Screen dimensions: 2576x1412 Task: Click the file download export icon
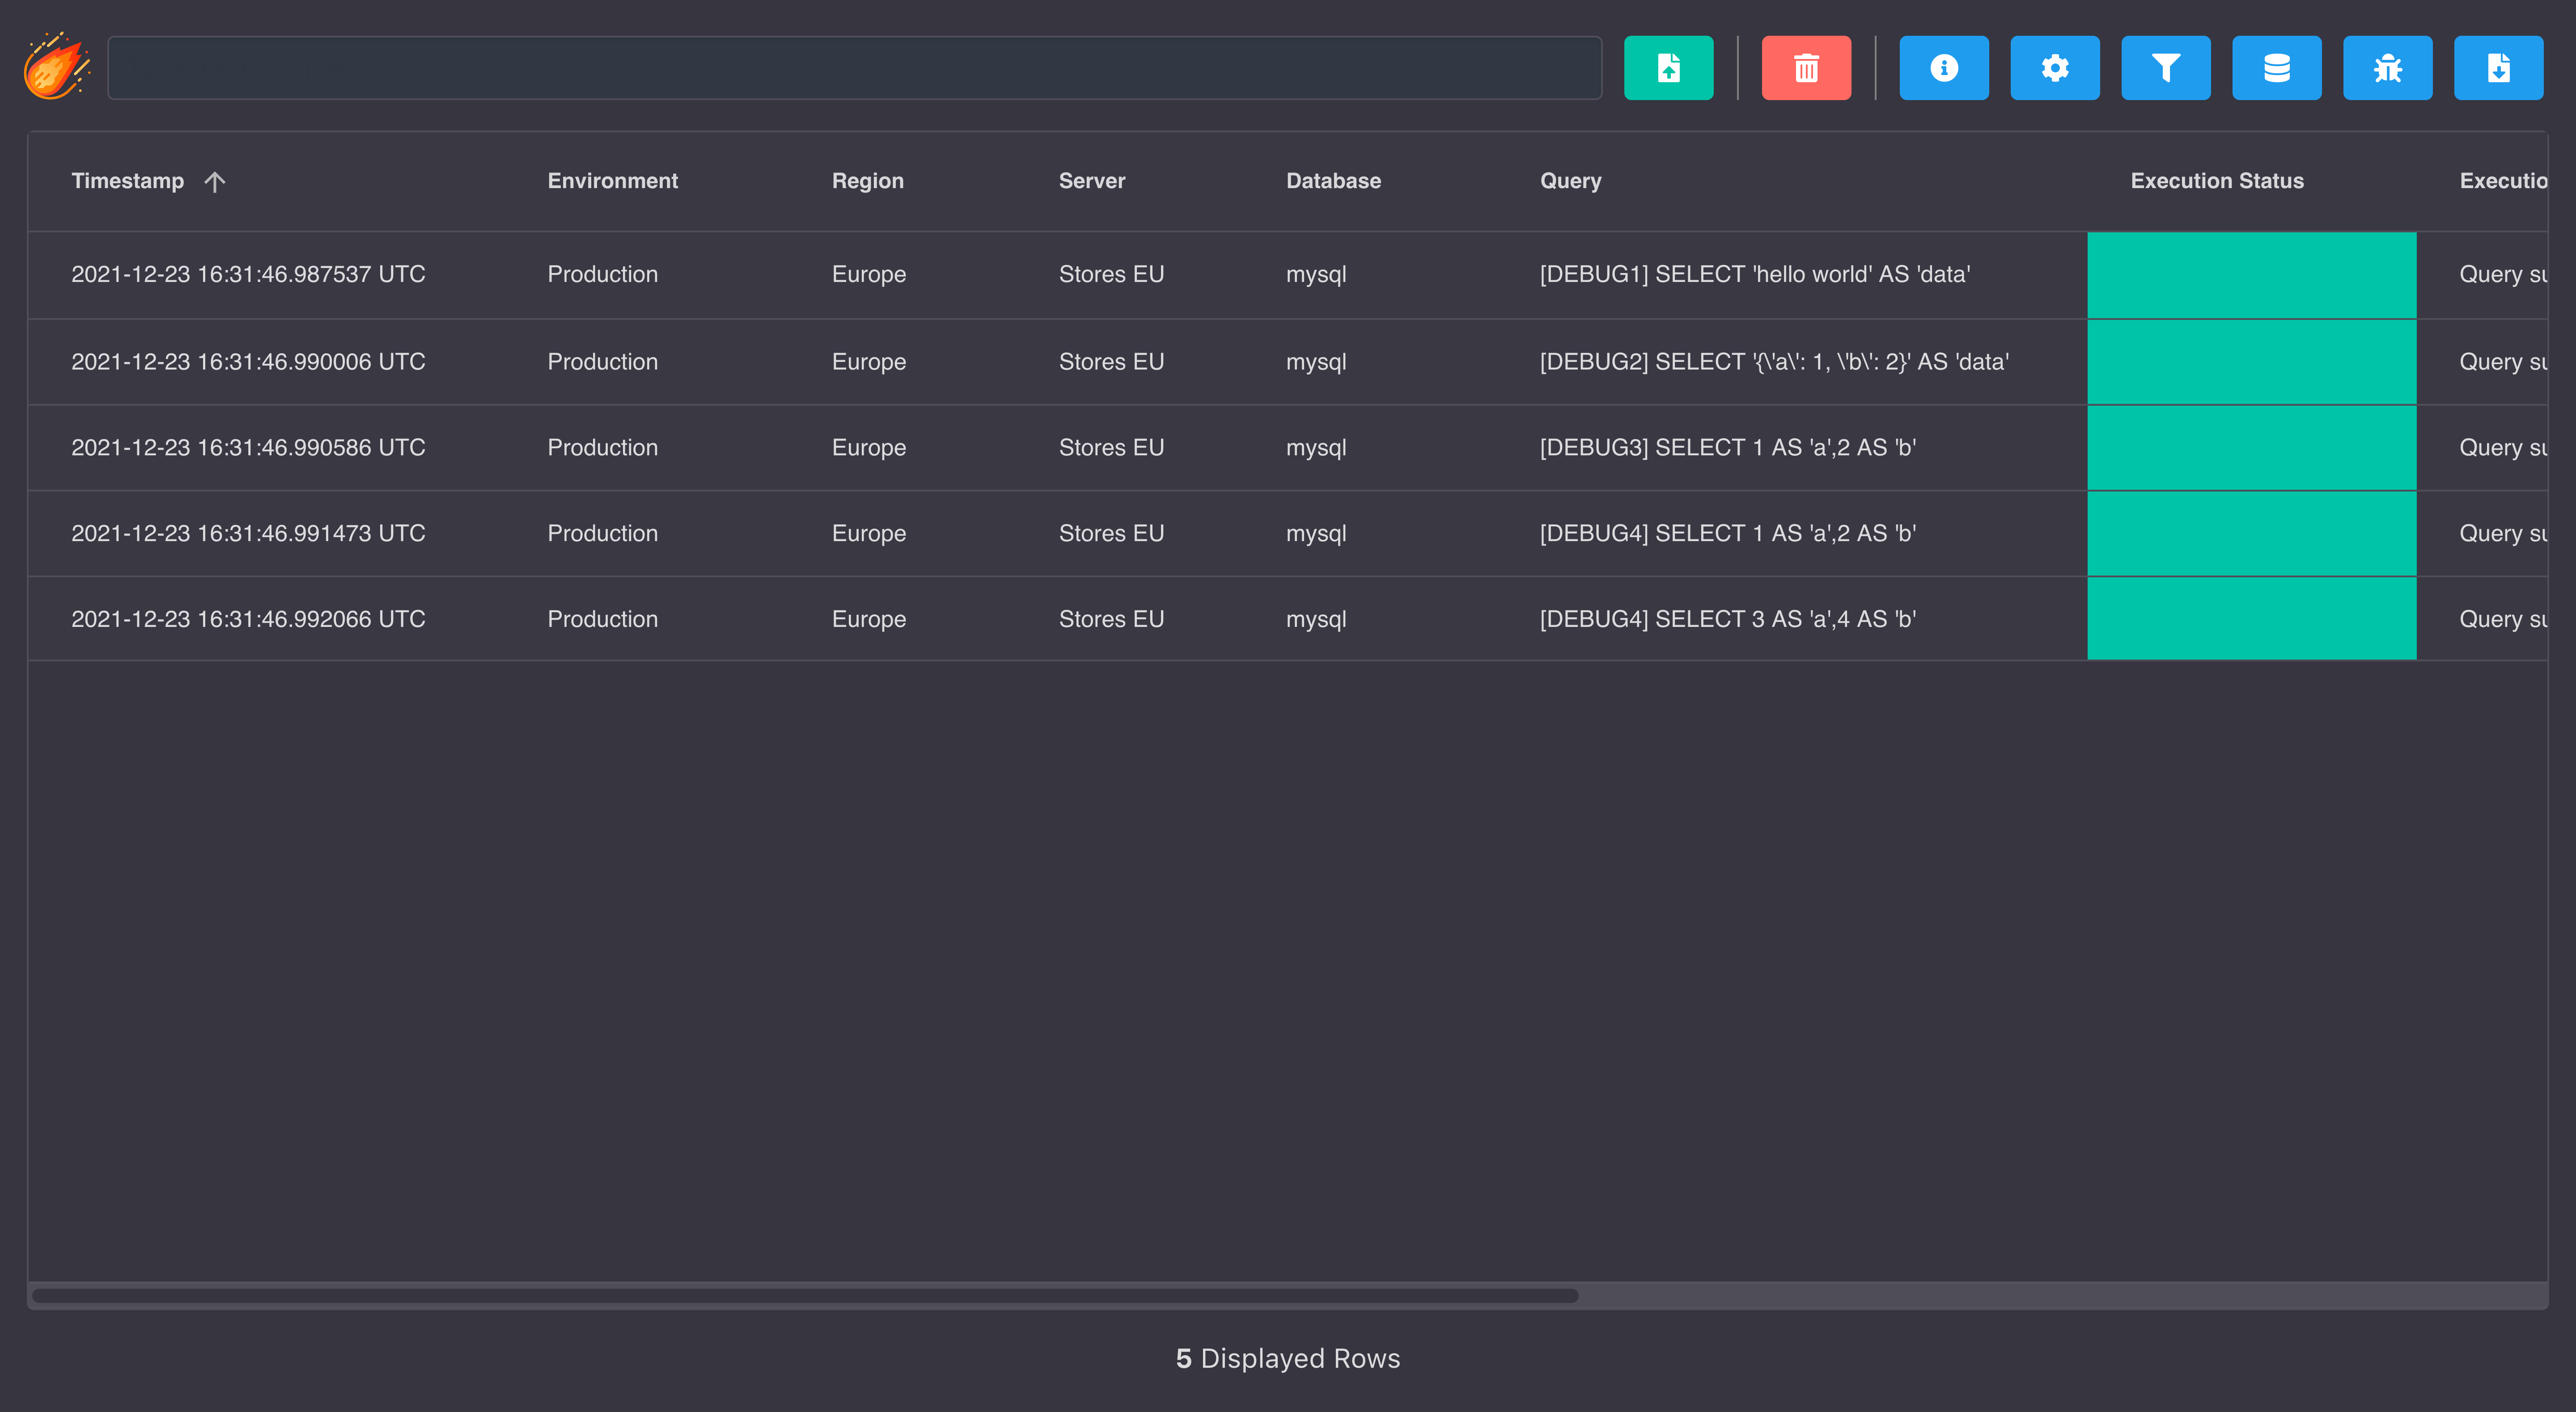(2499, 68)
